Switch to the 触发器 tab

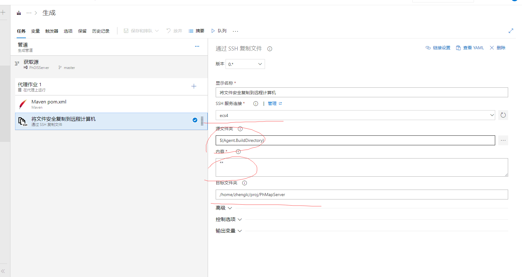click(51, 31)
